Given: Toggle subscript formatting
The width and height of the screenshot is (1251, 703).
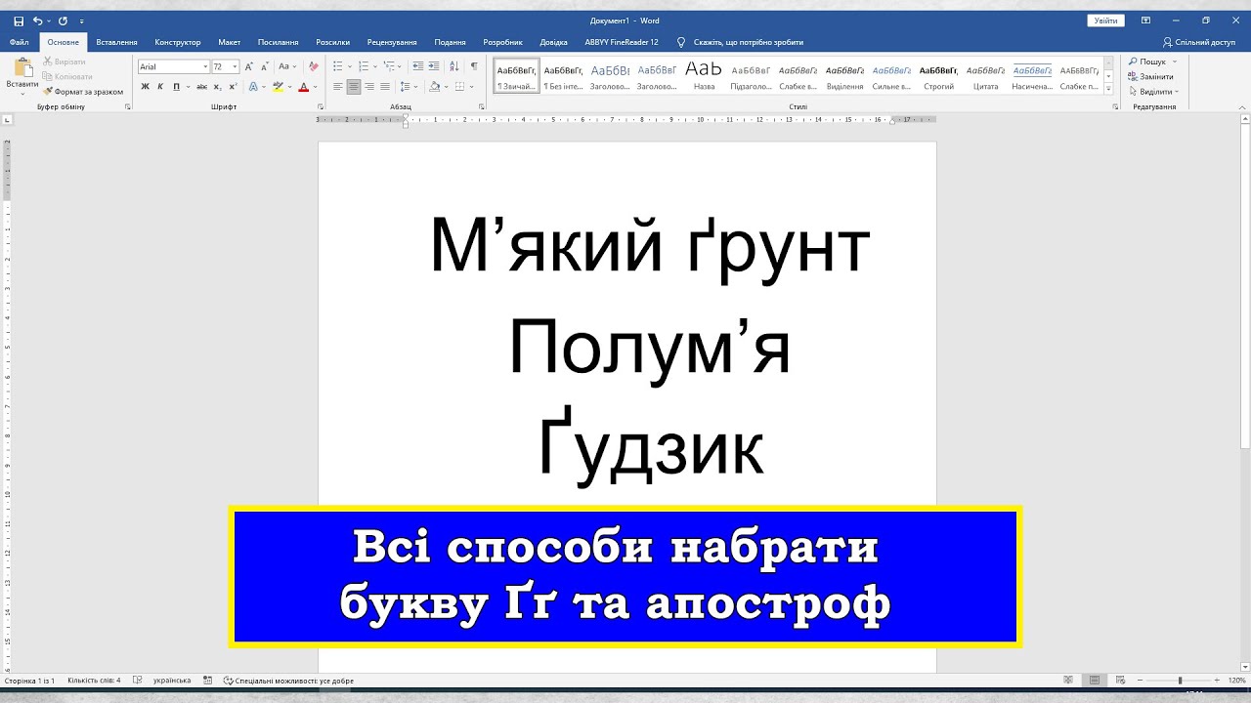Looking at the screenshot, I should pyautogui.click(x=217, y=87).
